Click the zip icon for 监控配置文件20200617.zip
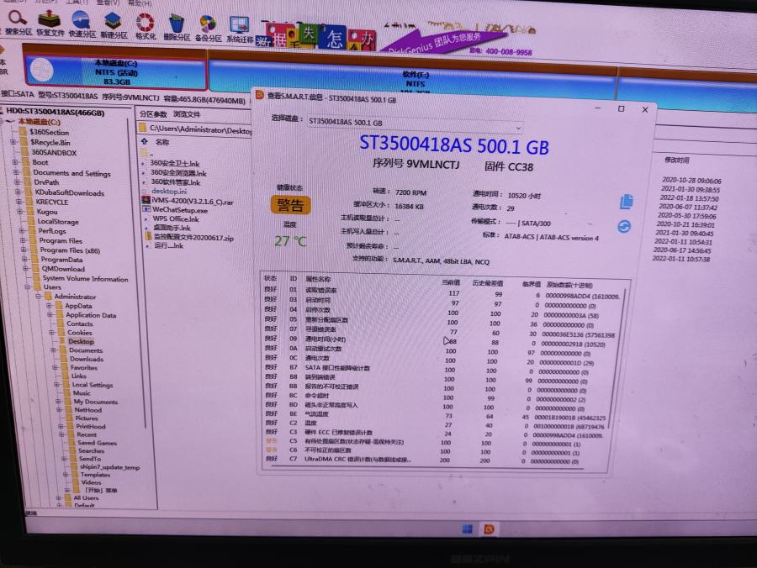The height and width of the screenshot is (568, 757). 149,237
